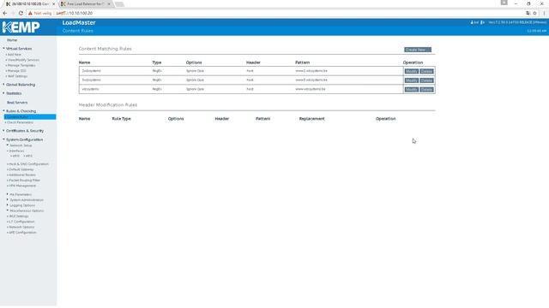
Task: Open Manage Templates
Action: 21,65
